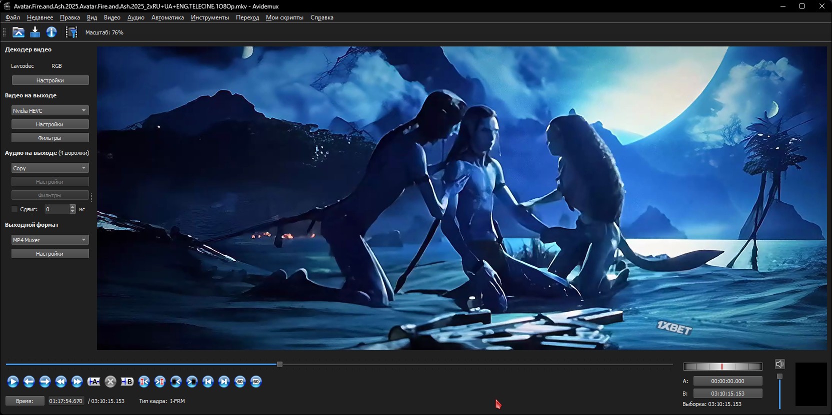832x415 pixels.
Task: Click the Выборка: 03:10:15.153 selection text
Action: pyautogui.click(x=712, y=404)
